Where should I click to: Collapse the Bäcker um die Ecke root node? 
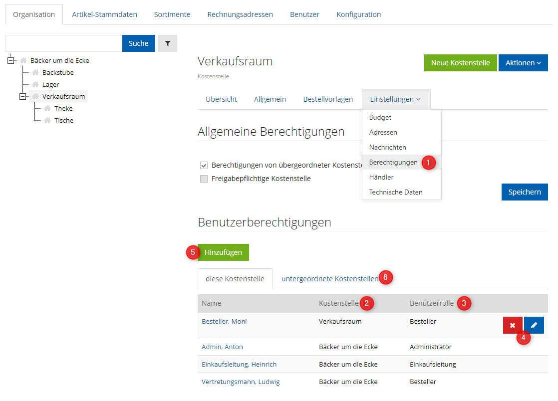tap(10, 61)
